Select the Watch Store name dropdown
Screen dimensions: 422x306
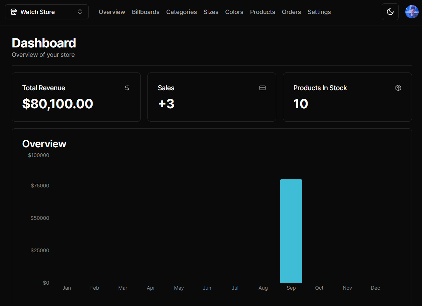click(37, 12)
